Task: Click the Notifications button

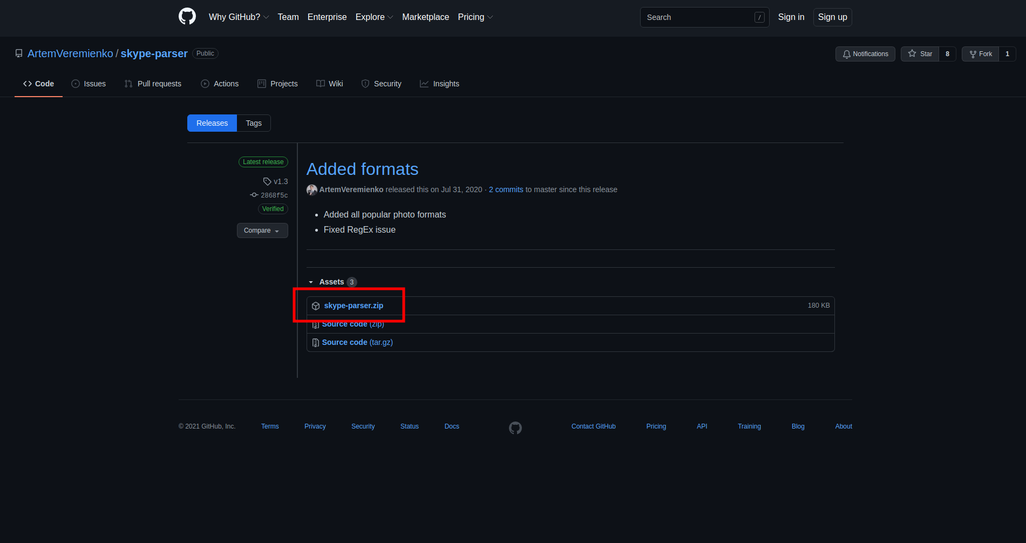Action: pyautogui.click(x=865, y=54)
